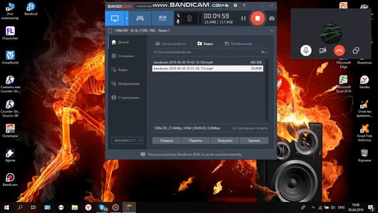
Task: Click the BANDICUT button
Action: 128,141
